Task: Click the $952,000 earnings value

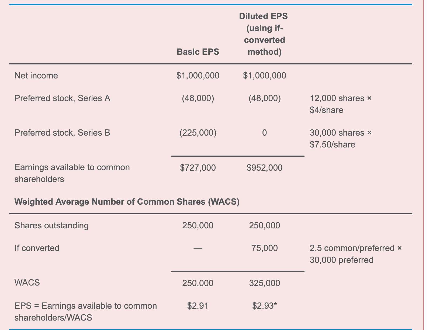Action: (x=264, y=168)
